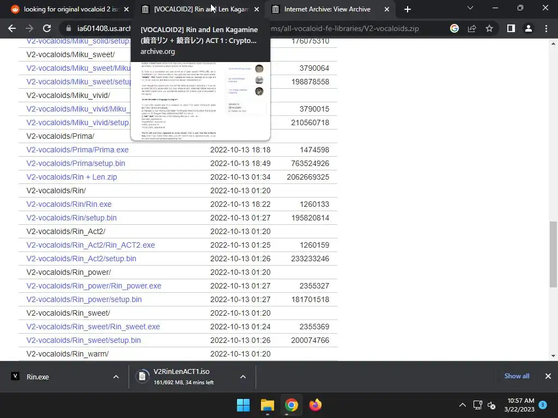Image resolution: width=558 pixels, height=418 pixels.
Task: Open the Chrome profile menu
Action: coord(529,28)
